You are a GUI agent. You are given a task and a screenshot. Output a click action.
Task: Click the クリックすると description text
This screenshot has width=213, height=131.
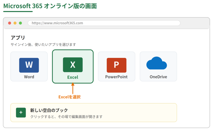coord(66,116)
